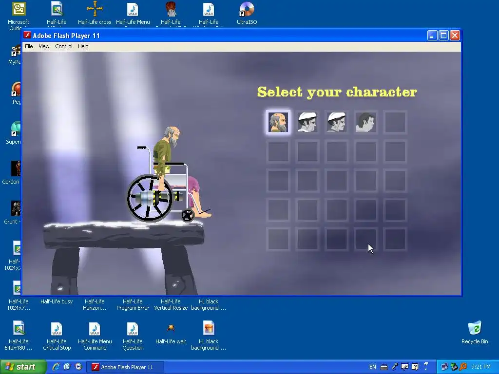Click the 'Half-Life 1024x7...' label above Half-Life 640x480
Viewport: 499px width, 374px height.
click(19, 305)
